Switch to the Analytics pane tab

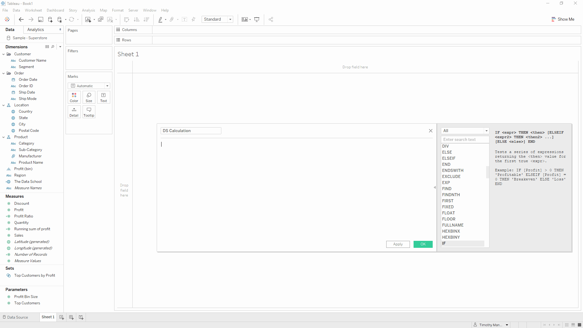(36, 29)
